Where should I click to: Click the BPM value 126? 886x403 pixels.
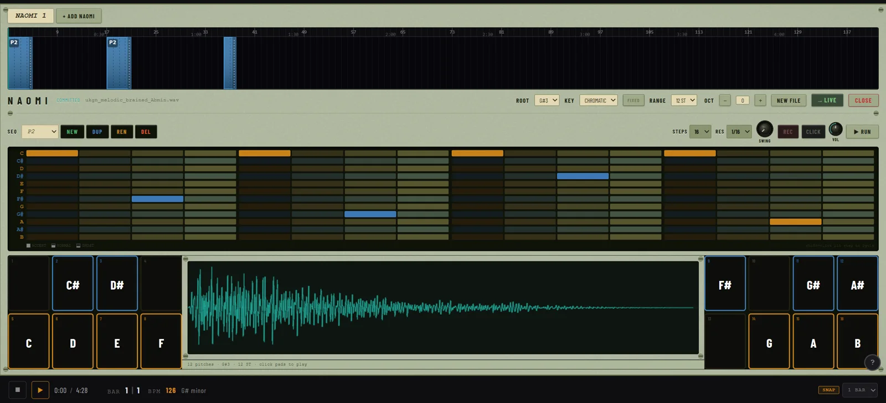(x=171, y=390)
